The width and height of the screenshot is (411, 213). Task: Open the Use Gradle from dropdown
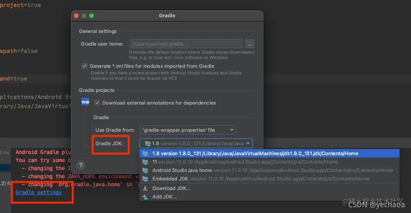(188, 130)
